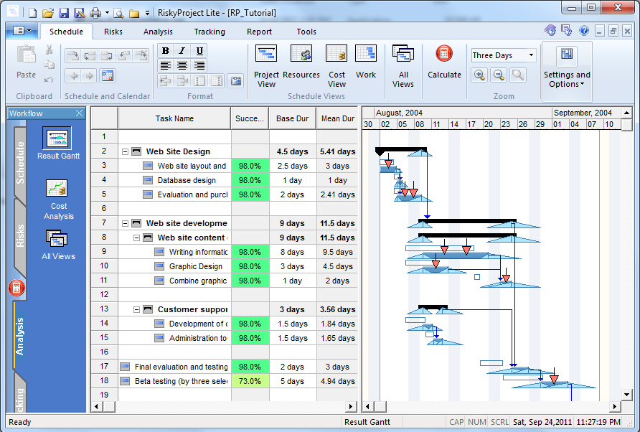Open the Resources view
This screenshot has height=432, width=640.
click(x=301, y=62)
